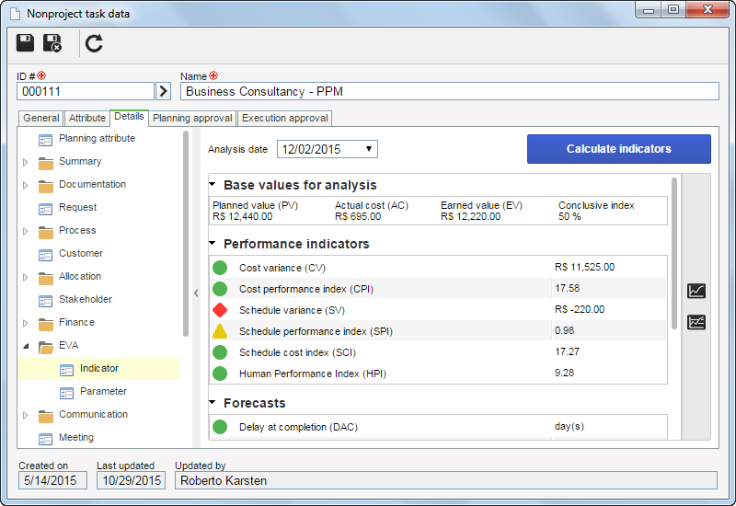Click the Indicator form icon
Image resolution: width=736 pixels, height=506 pixels.
click(66, 370)
